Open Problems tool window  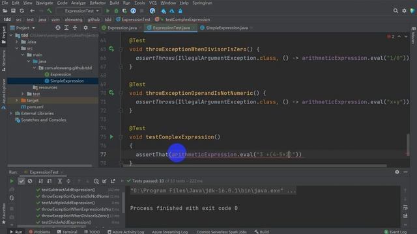pos(39,231)
